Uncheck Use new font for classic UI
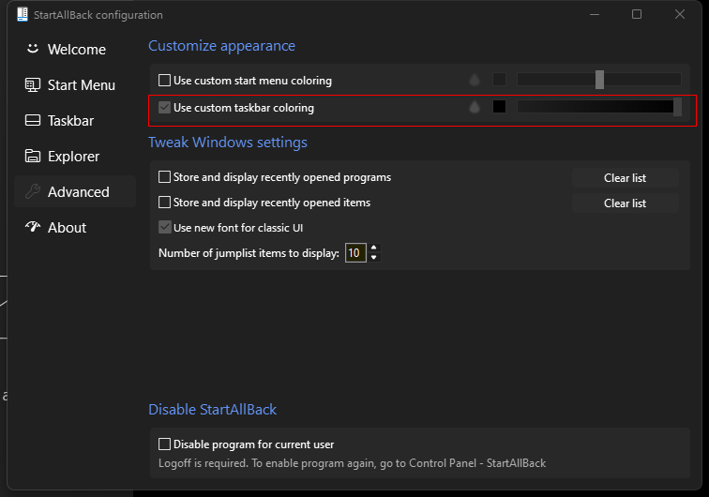This screenshot has height=497, width=709. pyautogui.click(x=165, y=228)
